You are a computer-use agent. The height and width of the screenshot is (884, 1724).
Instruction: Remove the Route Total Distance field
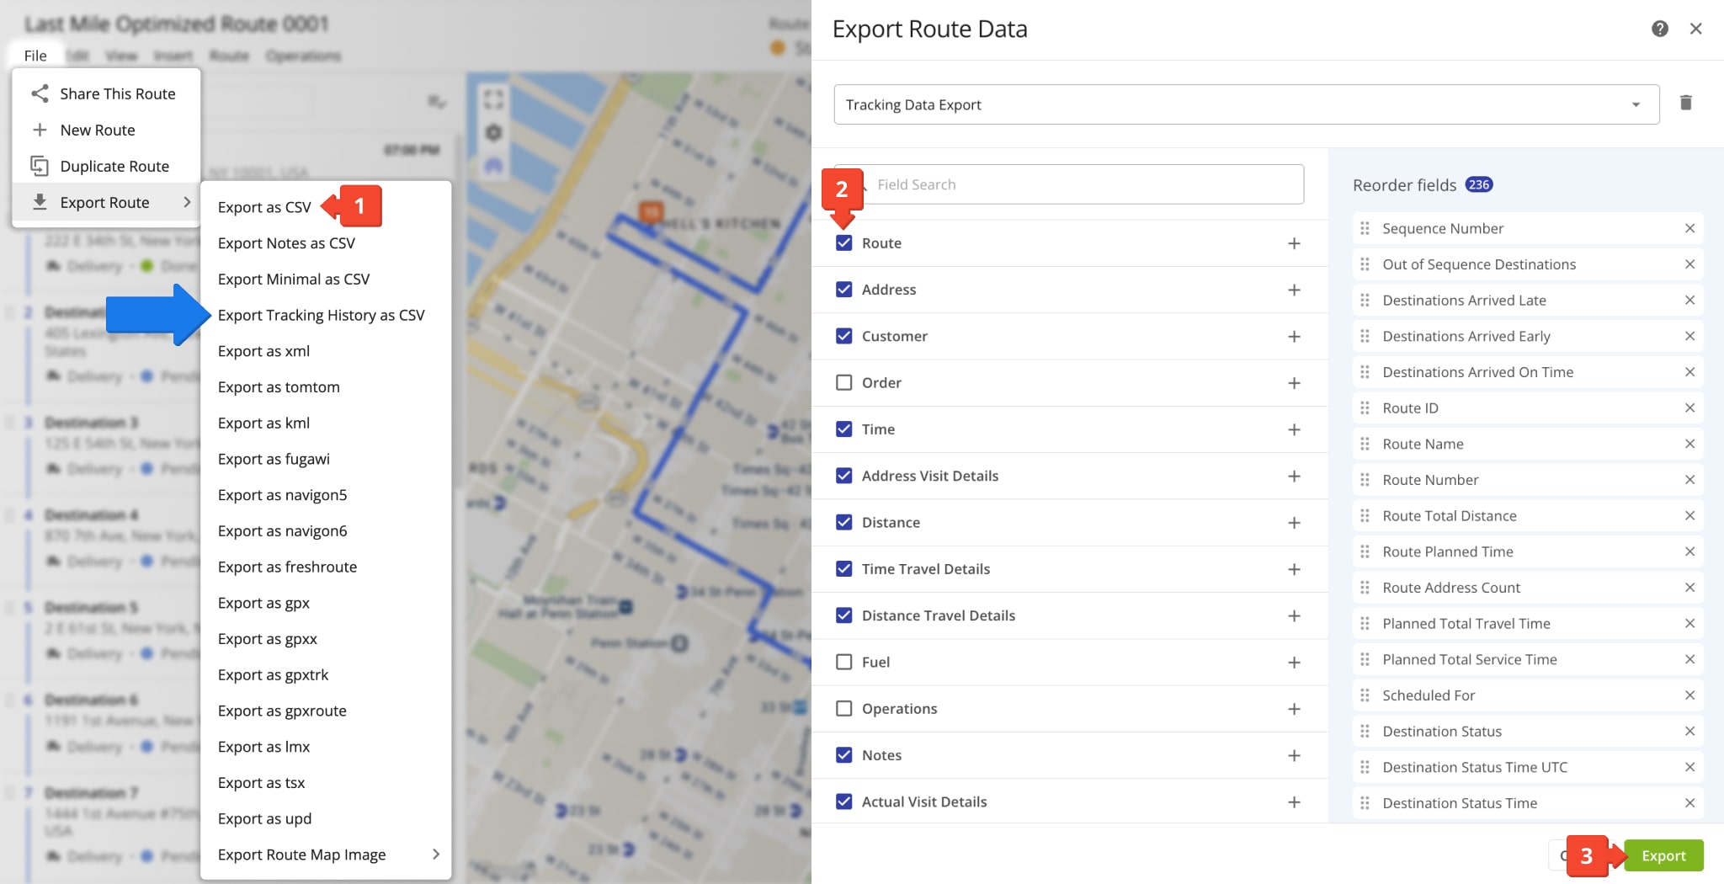tap(1689, 515)
